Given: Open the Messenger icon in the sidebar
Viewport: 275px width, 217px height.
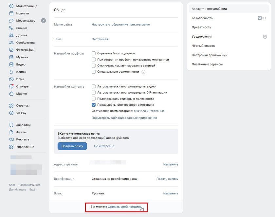Looking at the screenshot, I should (11, 21).
